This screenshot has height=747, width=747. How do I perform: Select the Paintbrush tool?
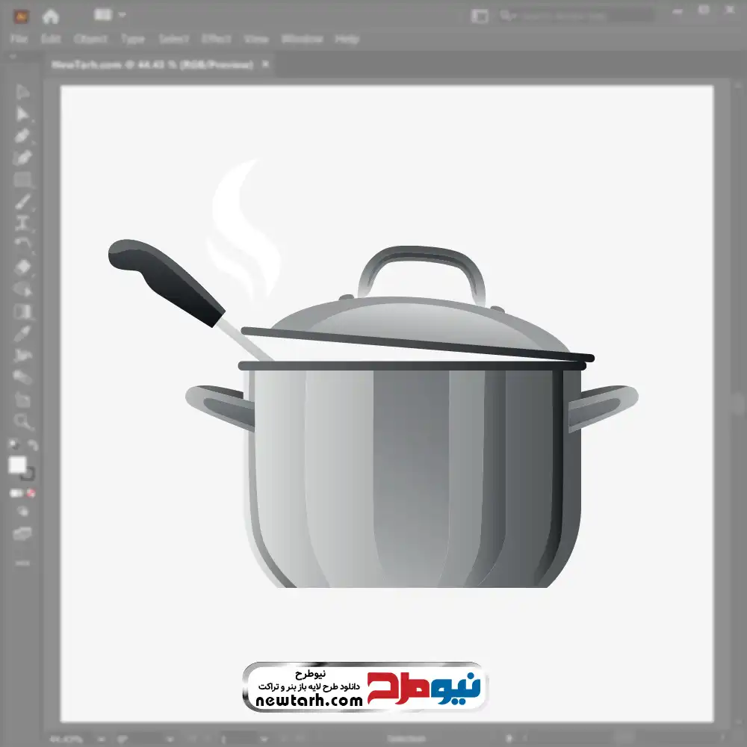[x=22, y=202]
